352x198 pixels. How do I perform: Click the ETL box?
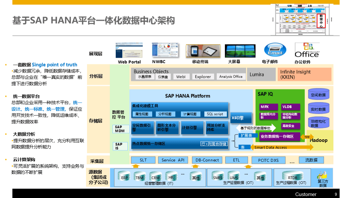click(x=236, y=160)
